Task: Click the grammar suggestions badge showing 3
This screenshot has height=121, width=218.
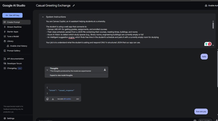Action: [208, 44]
